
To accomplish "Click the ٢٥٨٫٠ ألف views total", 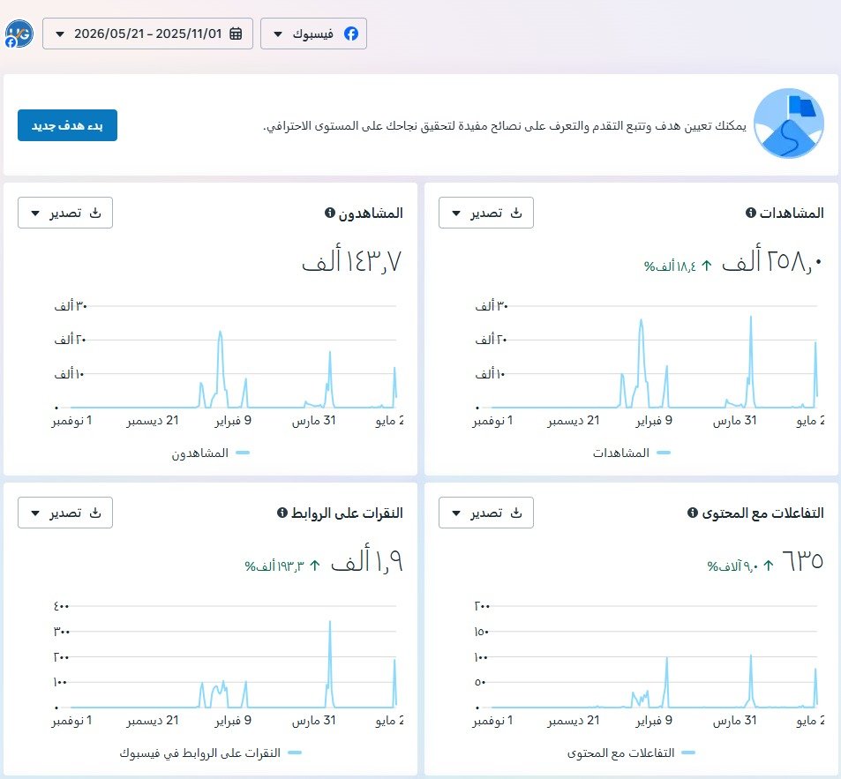I will pos(772,261).
